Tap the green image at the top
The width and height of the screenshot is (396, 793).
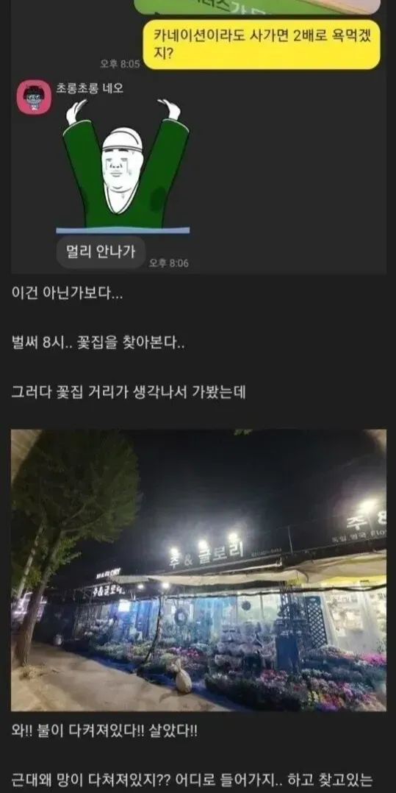257,7
